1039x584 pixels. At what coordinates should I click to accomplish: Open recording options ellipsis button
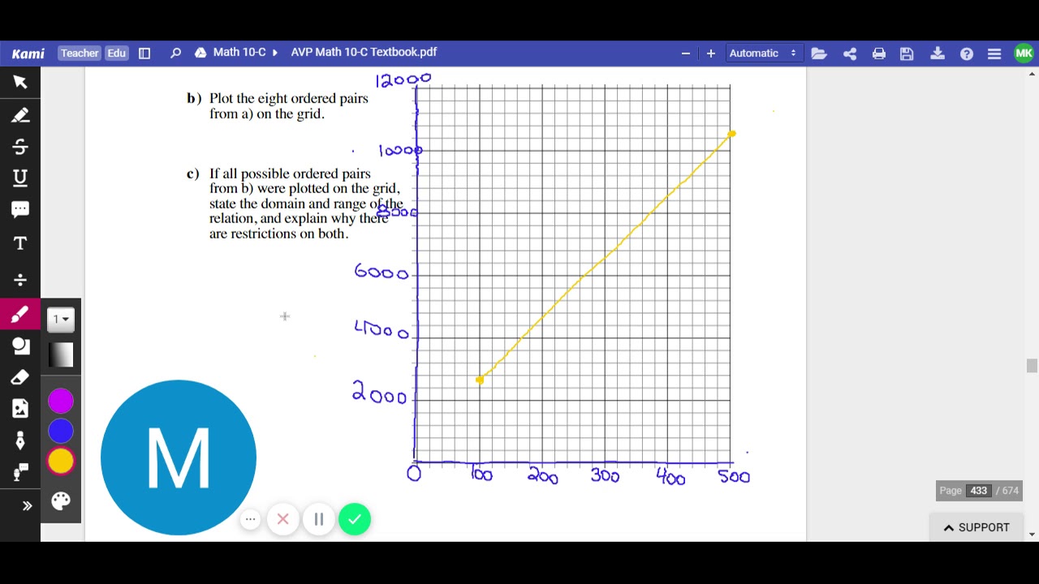pos(251,519)
